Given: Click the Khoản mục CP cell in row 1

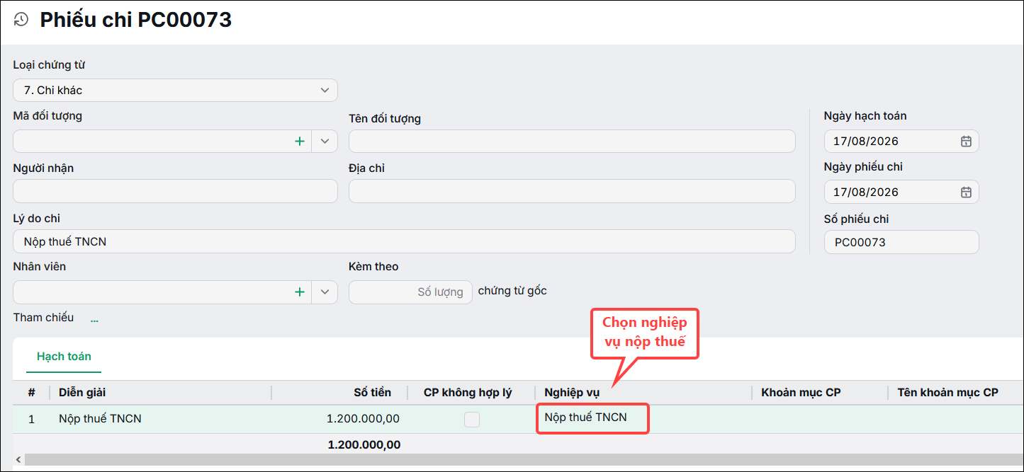Looking at the screenshot, I should 820,419.
